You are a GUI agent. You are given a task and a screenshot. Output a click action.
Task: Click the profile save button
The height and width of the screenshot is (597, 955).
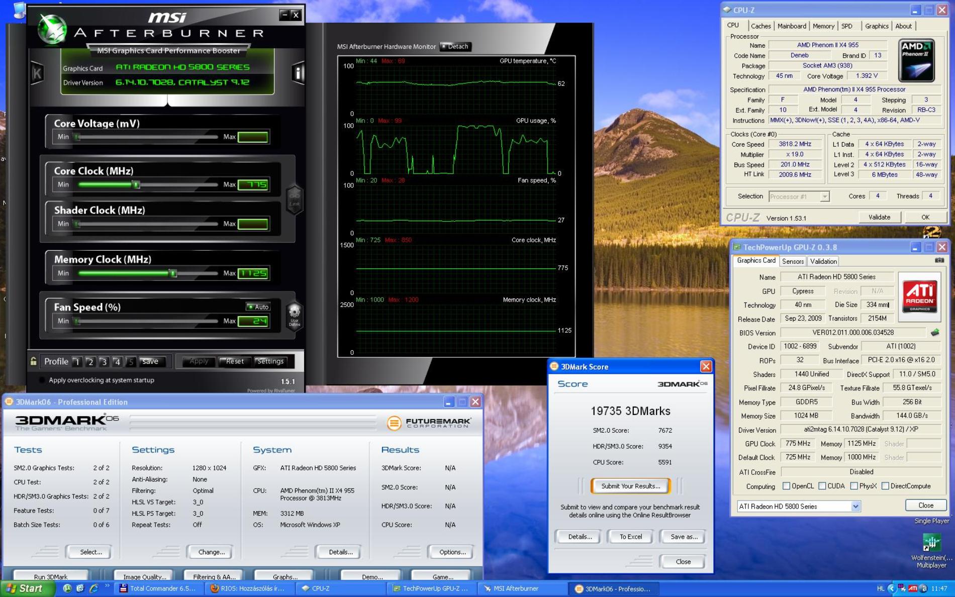[x=151, y=361]
